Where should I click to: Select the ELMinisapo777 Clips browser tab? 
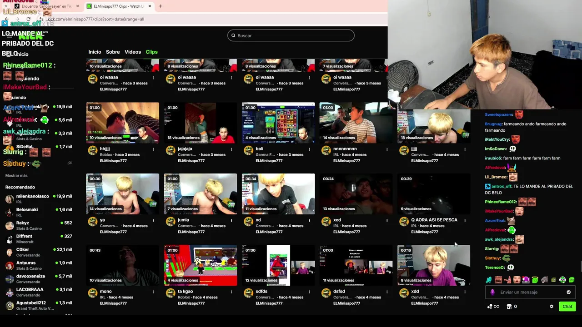click(x=118, y=6)
